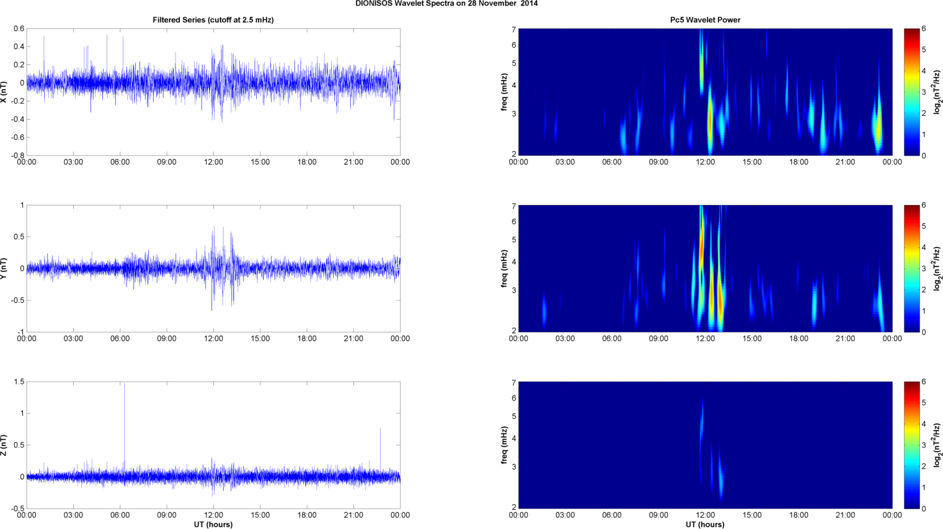
Task: Click "09:00" tick below the X wavelet panel
Action: point(658,162)
